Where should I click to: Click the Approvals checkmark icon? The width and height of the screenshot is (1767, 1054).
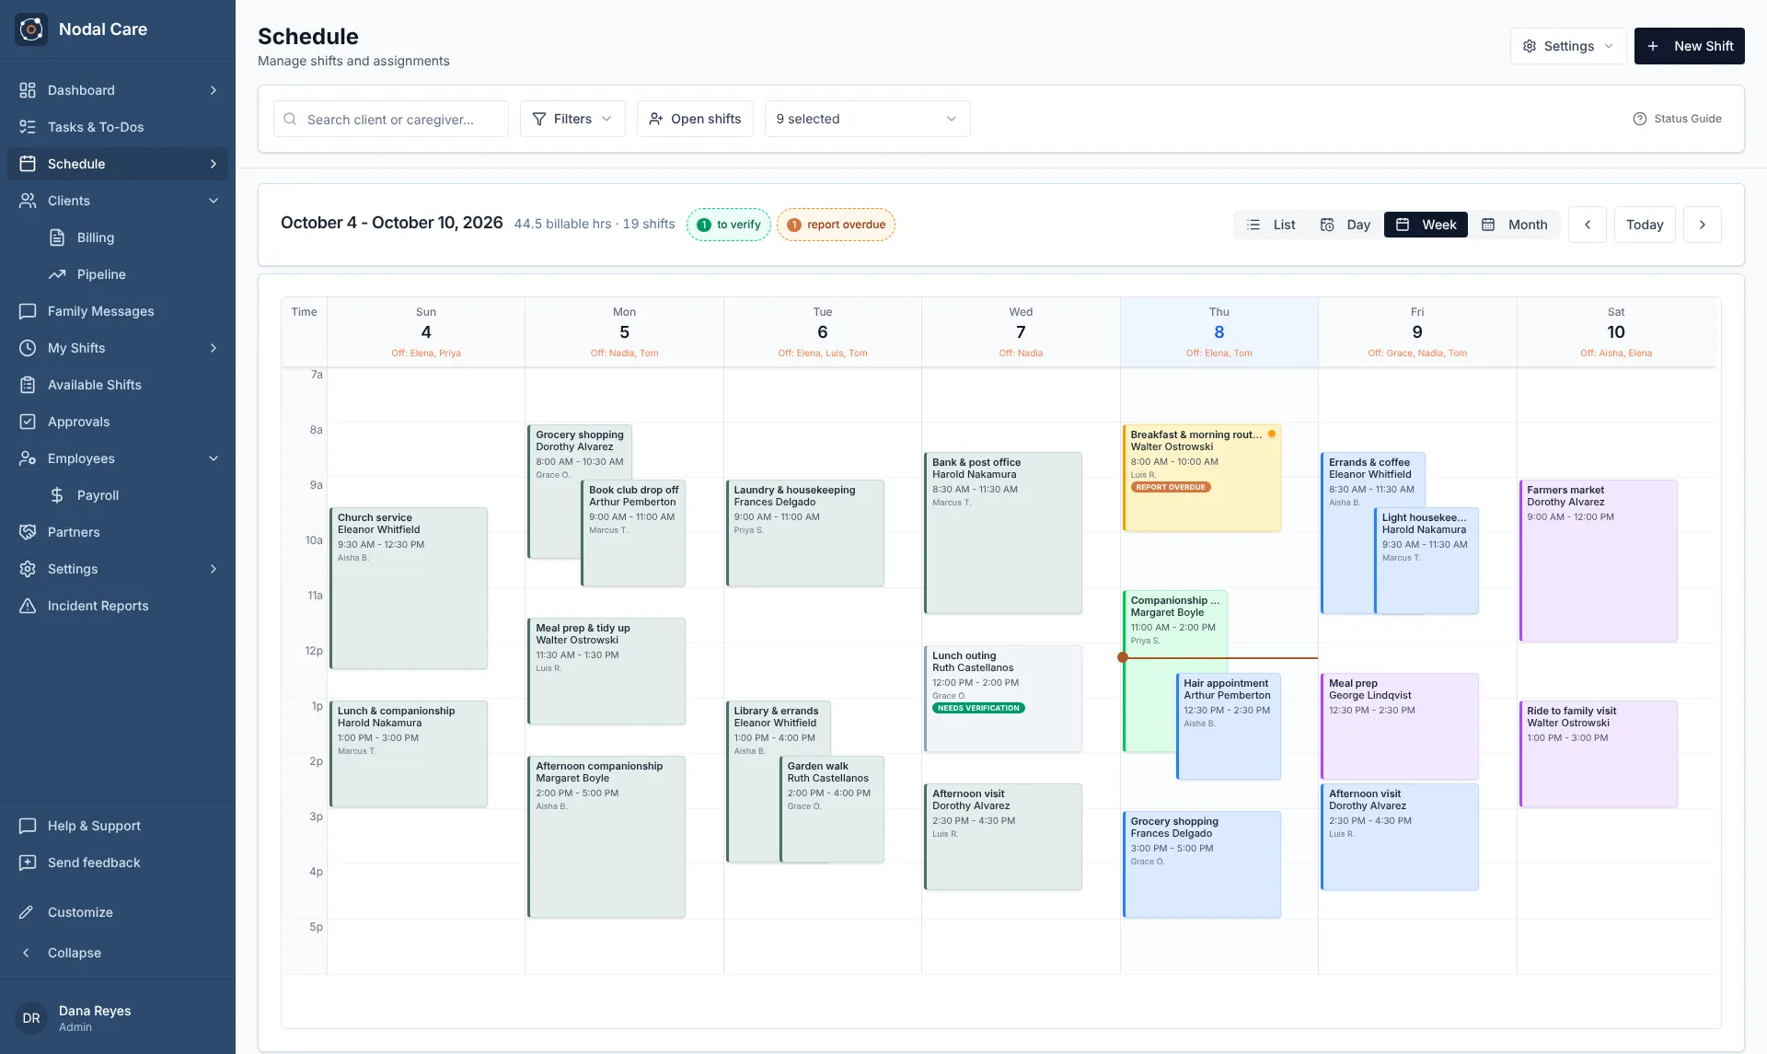(x=28, y=422)
